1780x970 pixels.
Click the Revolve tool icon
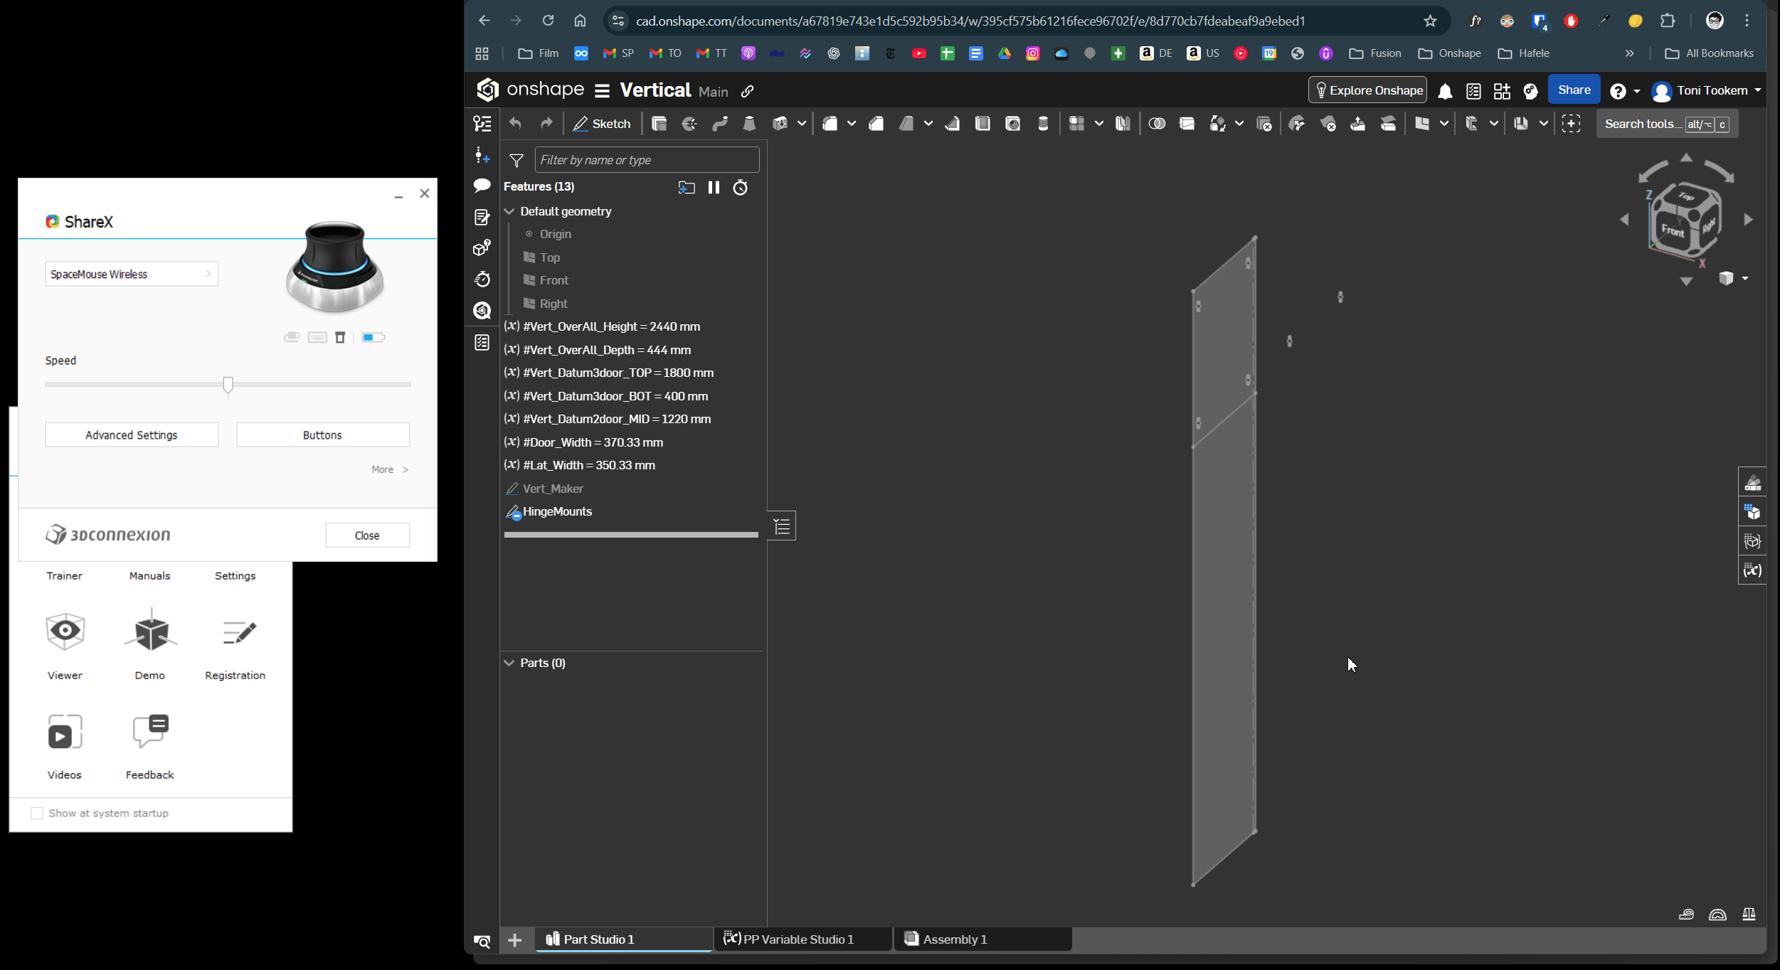point(689,124)
